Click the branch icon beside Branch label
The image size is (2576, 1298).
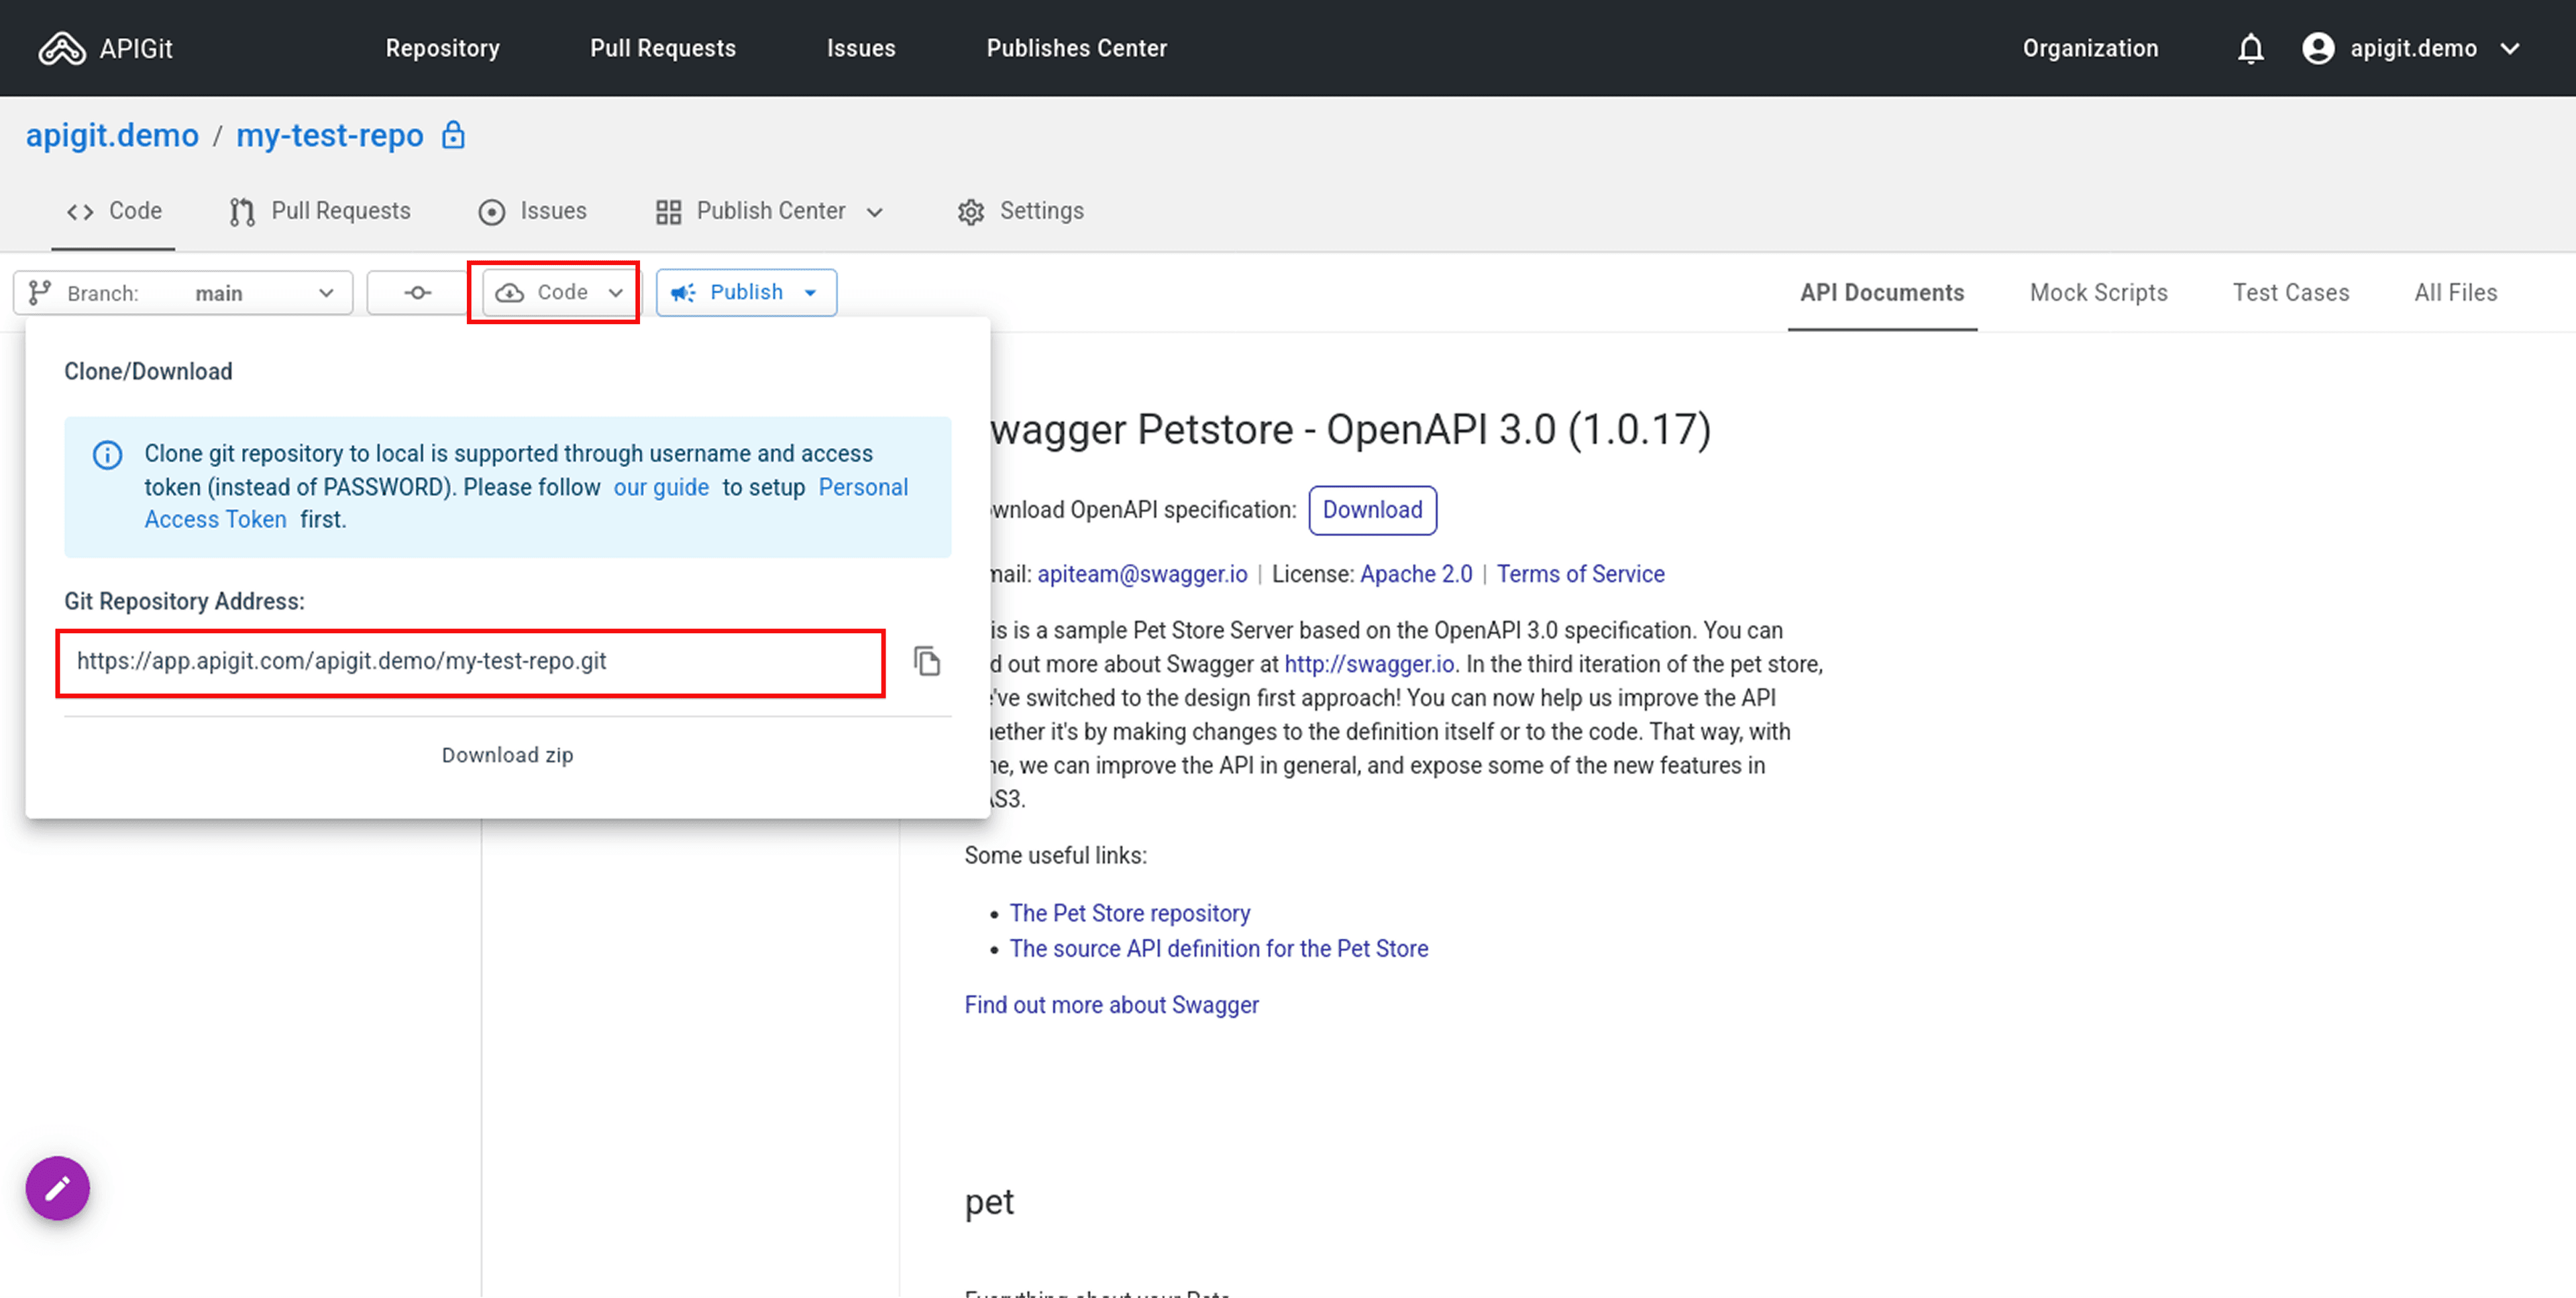pos(40,293)
